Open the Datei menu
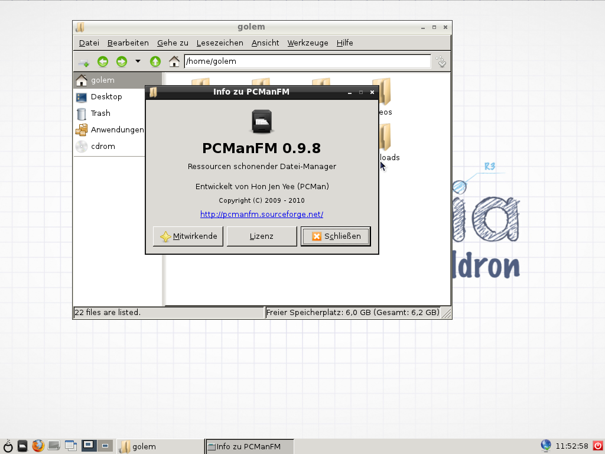Viewport: 605px width, 454px height. (89, 43)
